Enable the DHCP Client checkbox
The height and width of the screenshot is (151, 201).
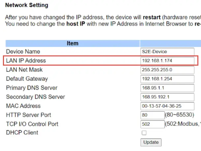[144, 133]
